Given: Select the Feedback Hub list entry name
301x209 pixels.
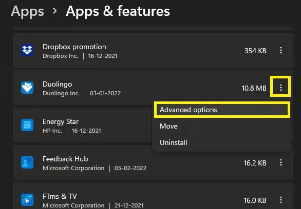Looking at the screenshot, I should (65, 159).
